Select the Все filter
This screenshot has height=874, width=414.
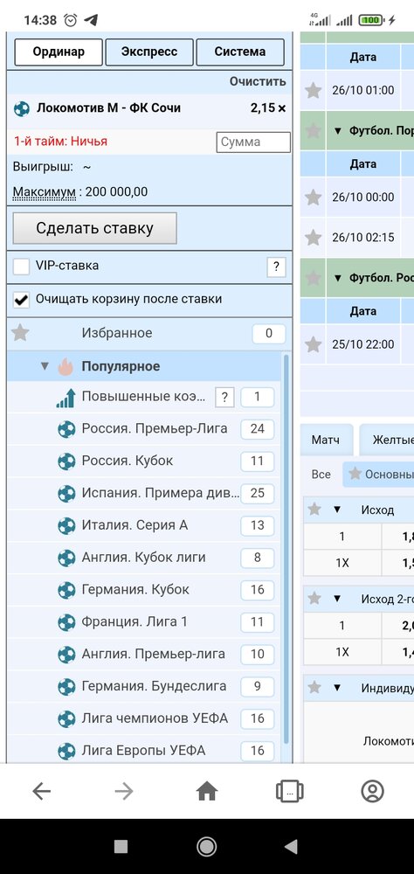pos(321,475)
